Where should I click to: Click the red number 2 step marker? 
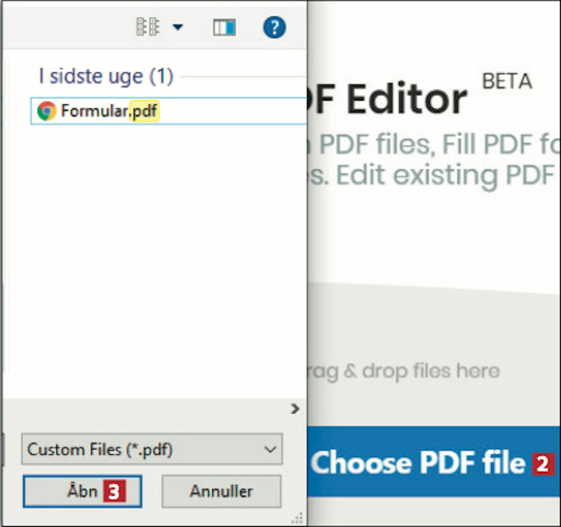click(543, 464)
